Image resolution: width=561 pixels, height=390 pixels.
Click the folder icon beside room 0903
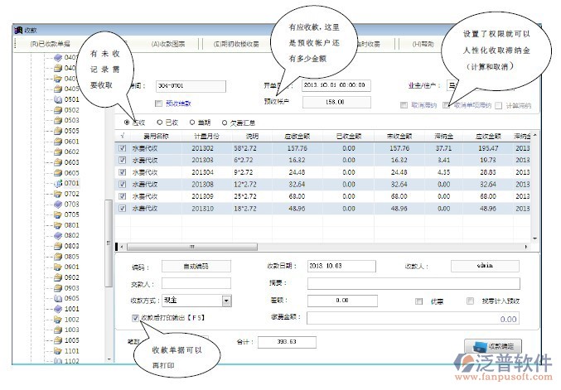point(58,288)
